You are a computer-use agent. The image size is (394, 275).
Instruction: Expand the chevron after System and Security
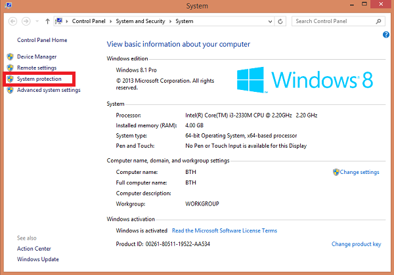click(x=170, y=22)
